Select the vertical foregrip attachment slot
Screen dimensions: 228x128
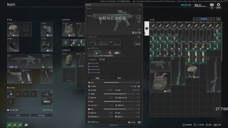(x=97, y=42)
